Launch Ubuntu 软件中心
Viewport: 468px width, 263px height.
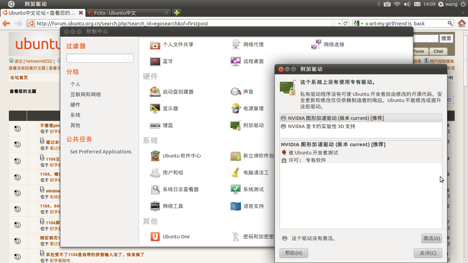coord(175,156)
